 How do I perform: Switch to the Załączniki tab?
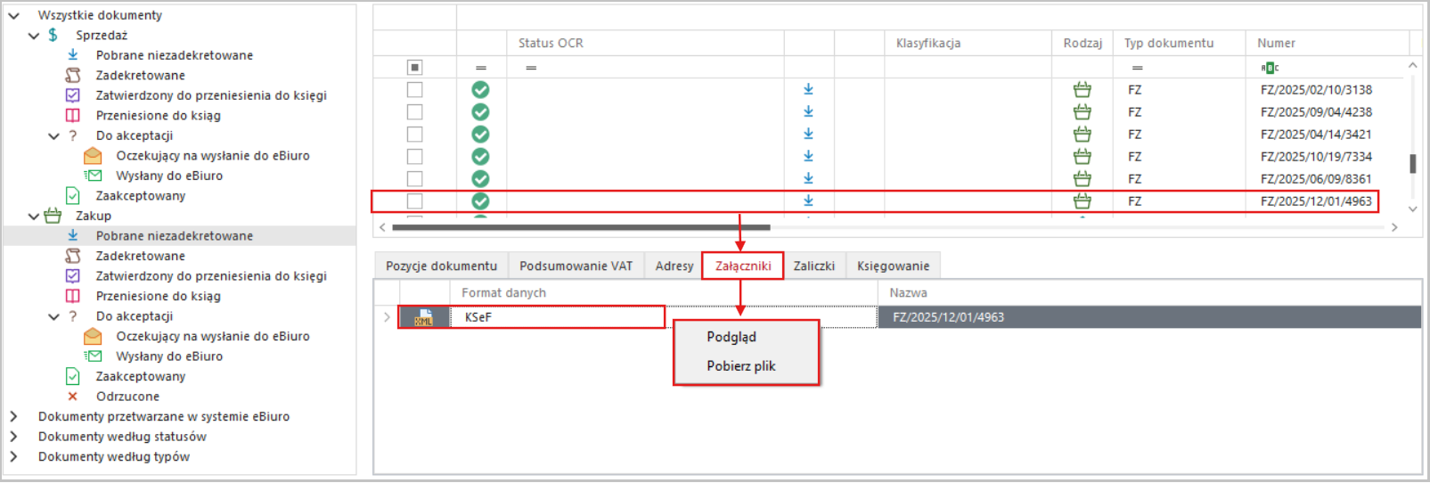(742, 266)
